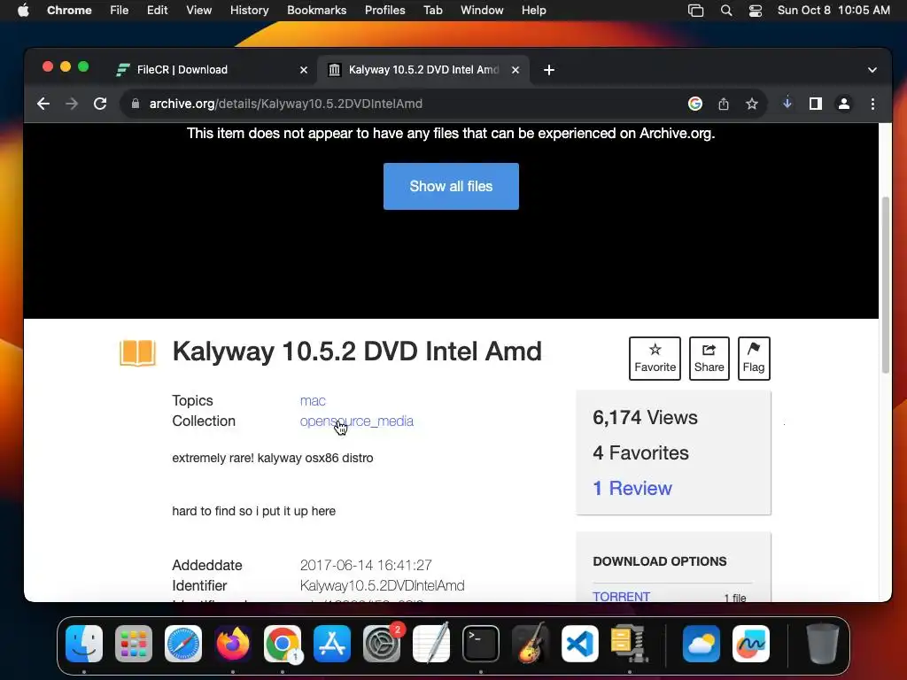Open the History menu
The image size is (907, 680).
coord(249,11)
